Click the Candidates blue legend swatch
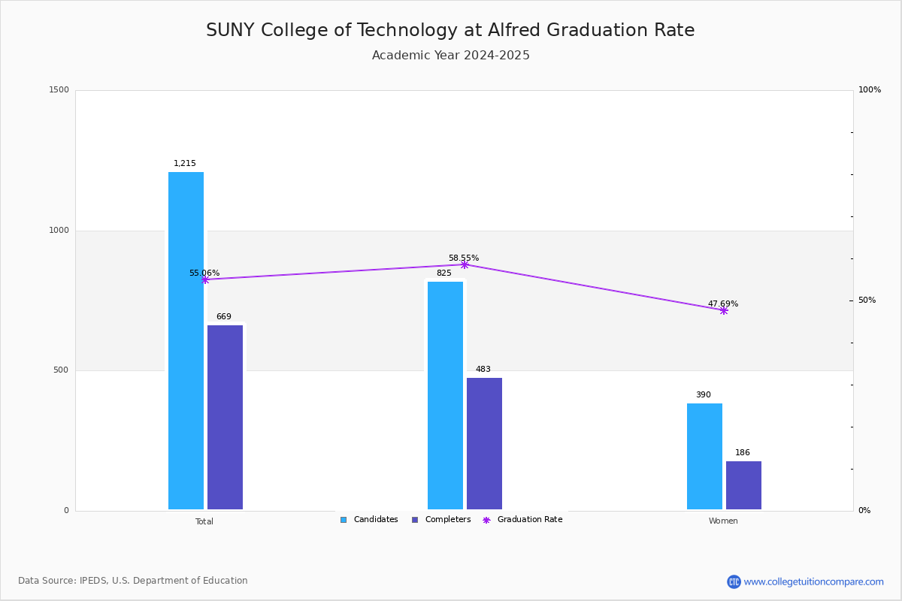 tap(344, 520)
